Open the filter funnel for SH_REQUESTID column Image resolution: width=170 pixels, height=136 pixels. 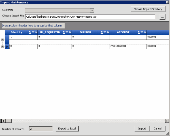pyautogui.click(x=67, y=32)
